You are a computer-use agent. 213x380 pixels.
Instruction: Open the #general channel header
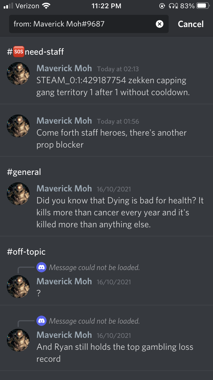(x=24, y=172)
